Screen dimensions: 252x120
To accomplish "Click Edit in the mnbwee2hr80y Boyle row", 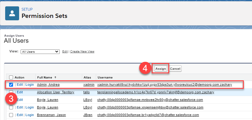I will pos(20,100).
